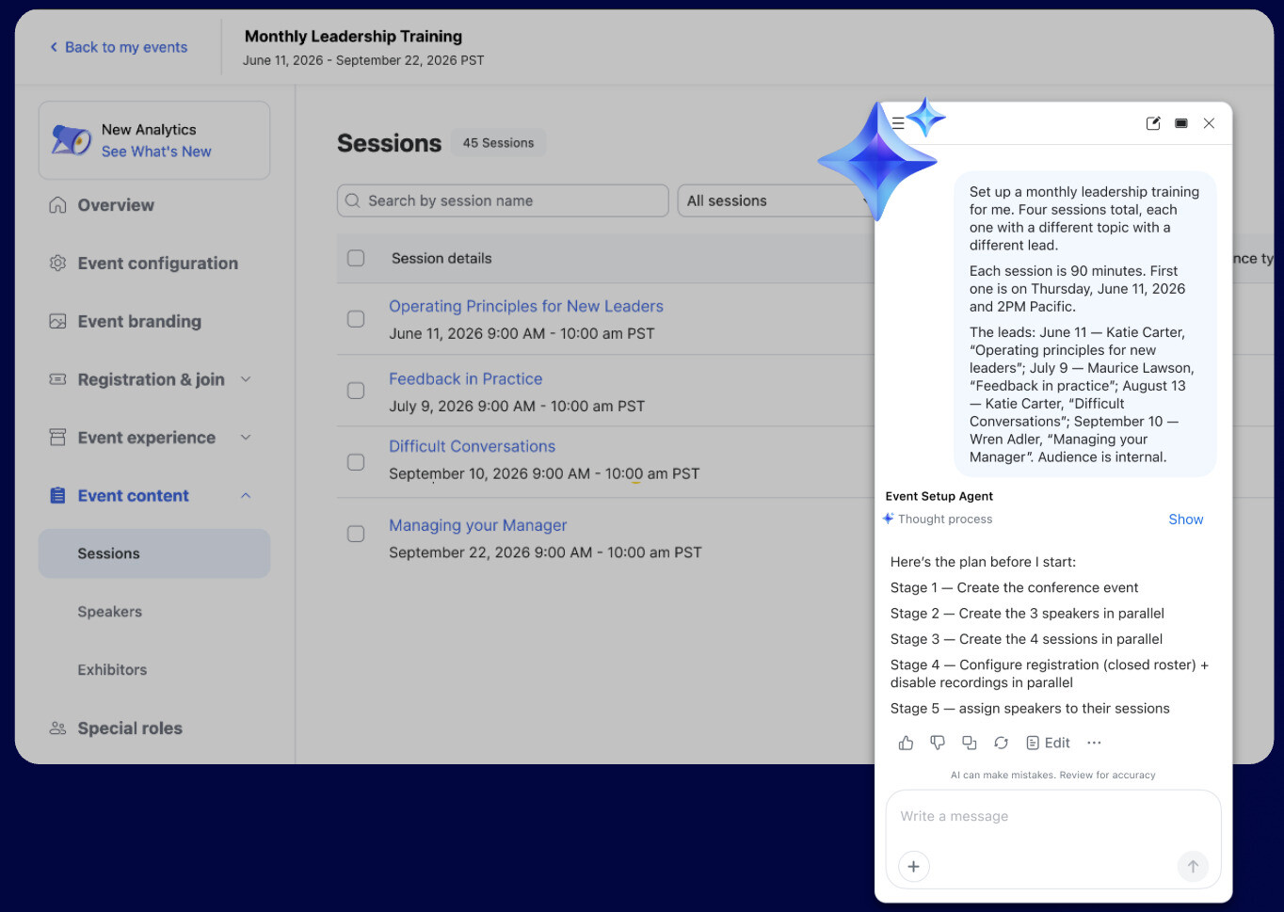Click the chat panel dock/minimize icon
Viewport: 1284px width, 912px height.
(x=1181, y=123)
